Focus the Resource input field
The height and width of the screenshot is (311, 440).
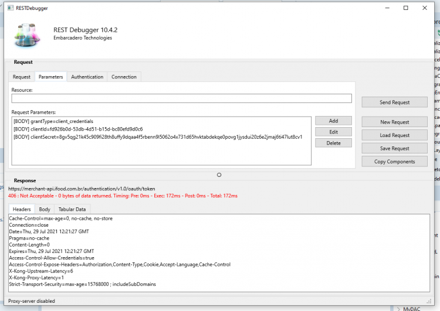181,98
